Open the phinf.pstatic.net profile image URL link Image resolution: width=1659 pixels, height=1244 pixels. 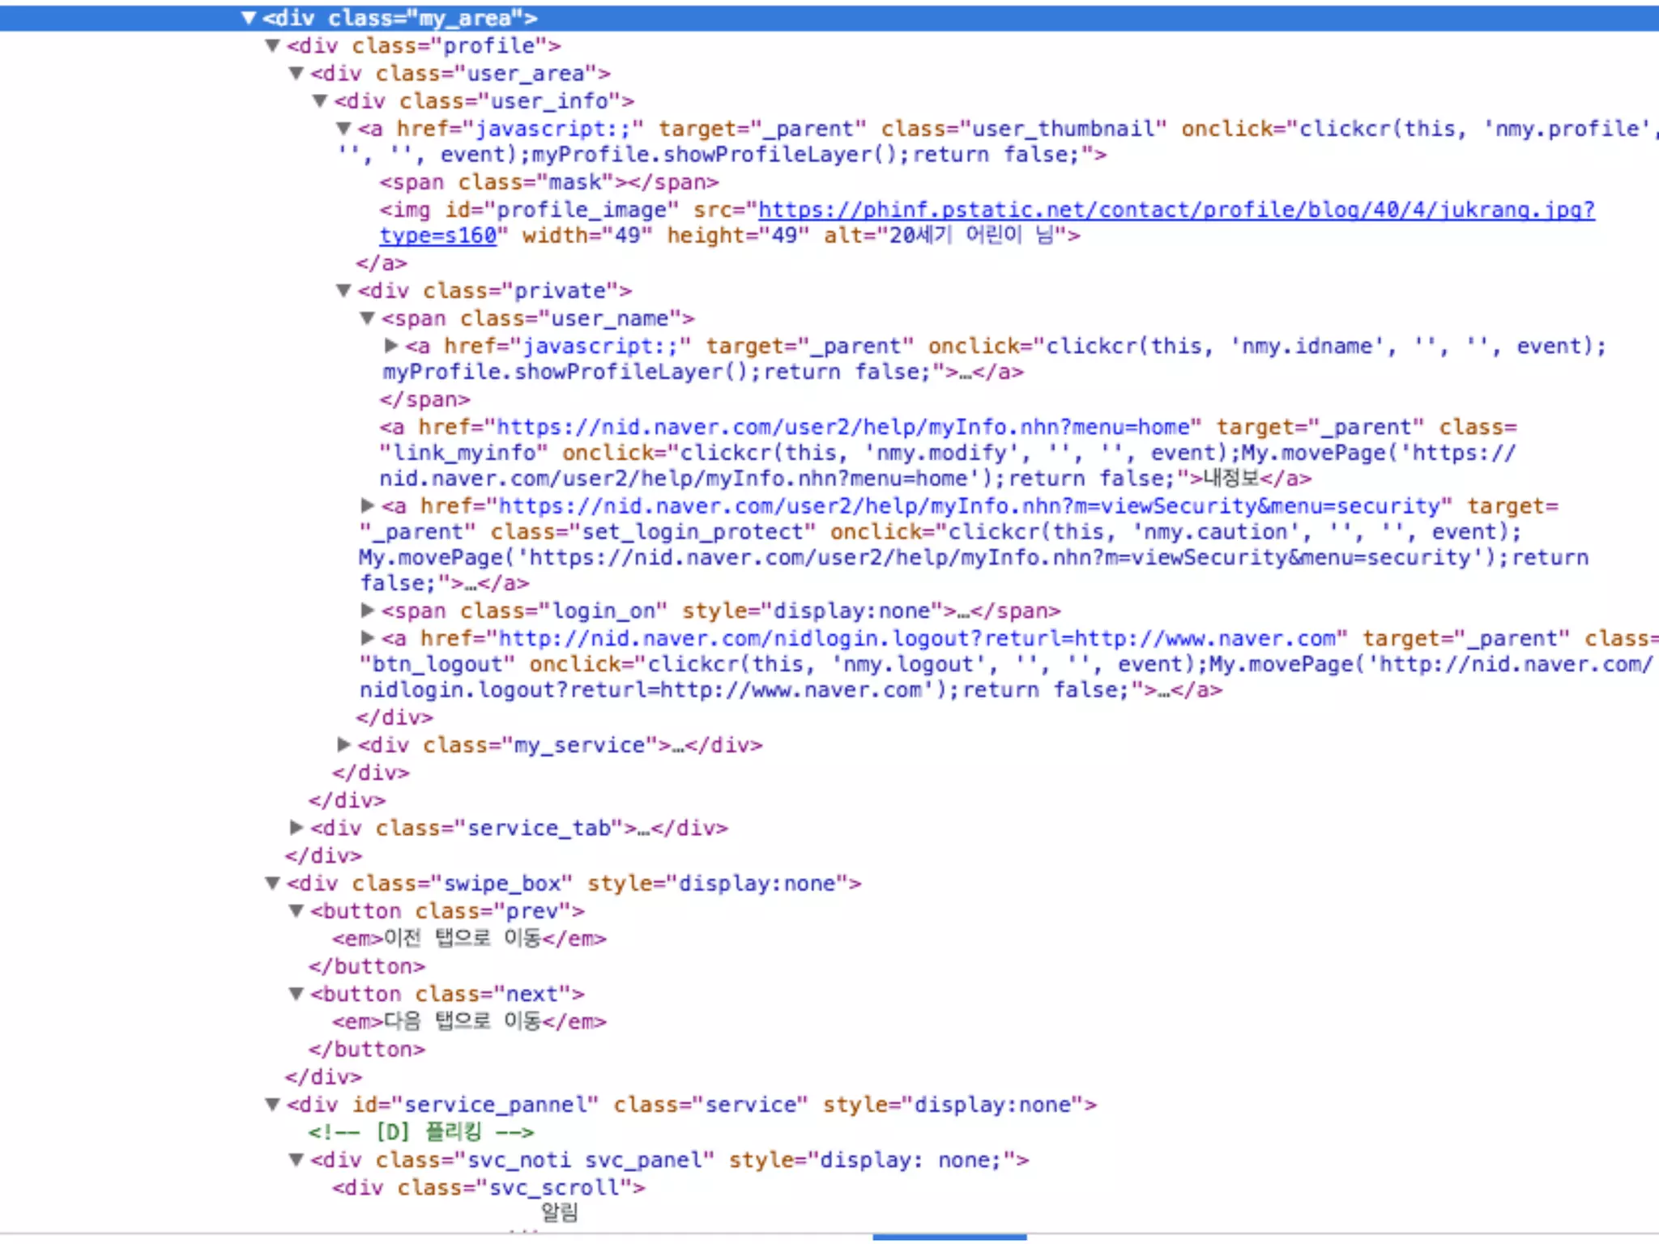point(1176,210)
